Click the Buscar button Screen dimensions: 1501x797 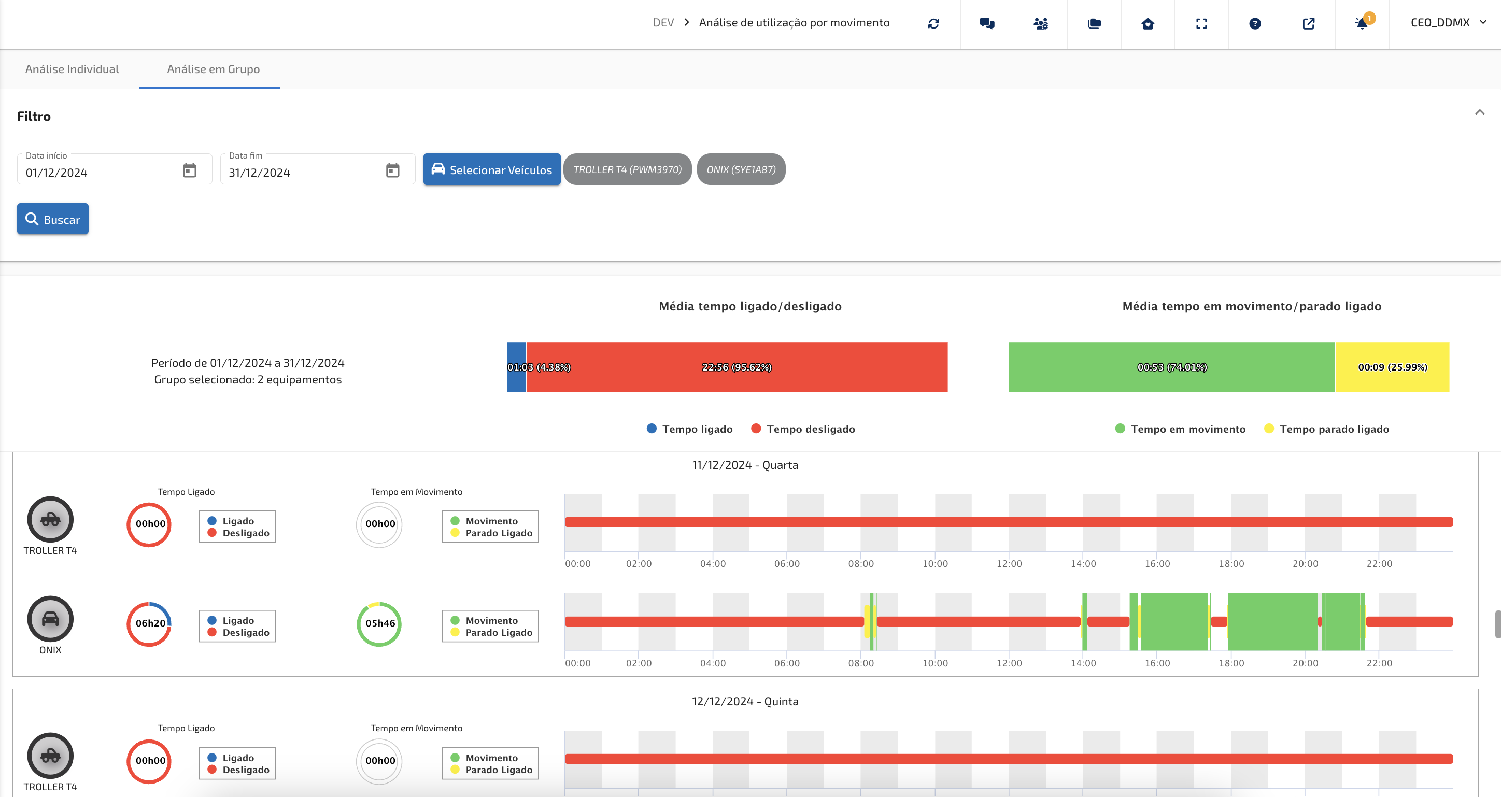[53, 219]
